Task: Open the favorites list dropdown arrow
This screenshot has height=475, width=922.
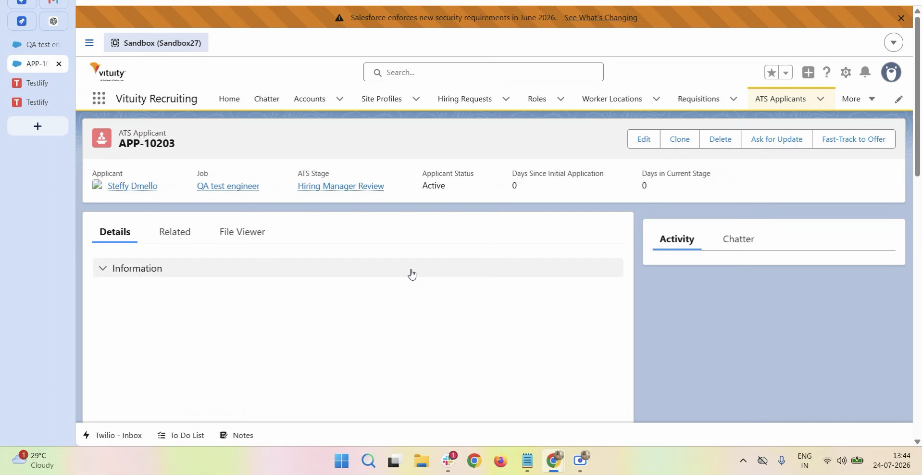Action: (785, 72)
